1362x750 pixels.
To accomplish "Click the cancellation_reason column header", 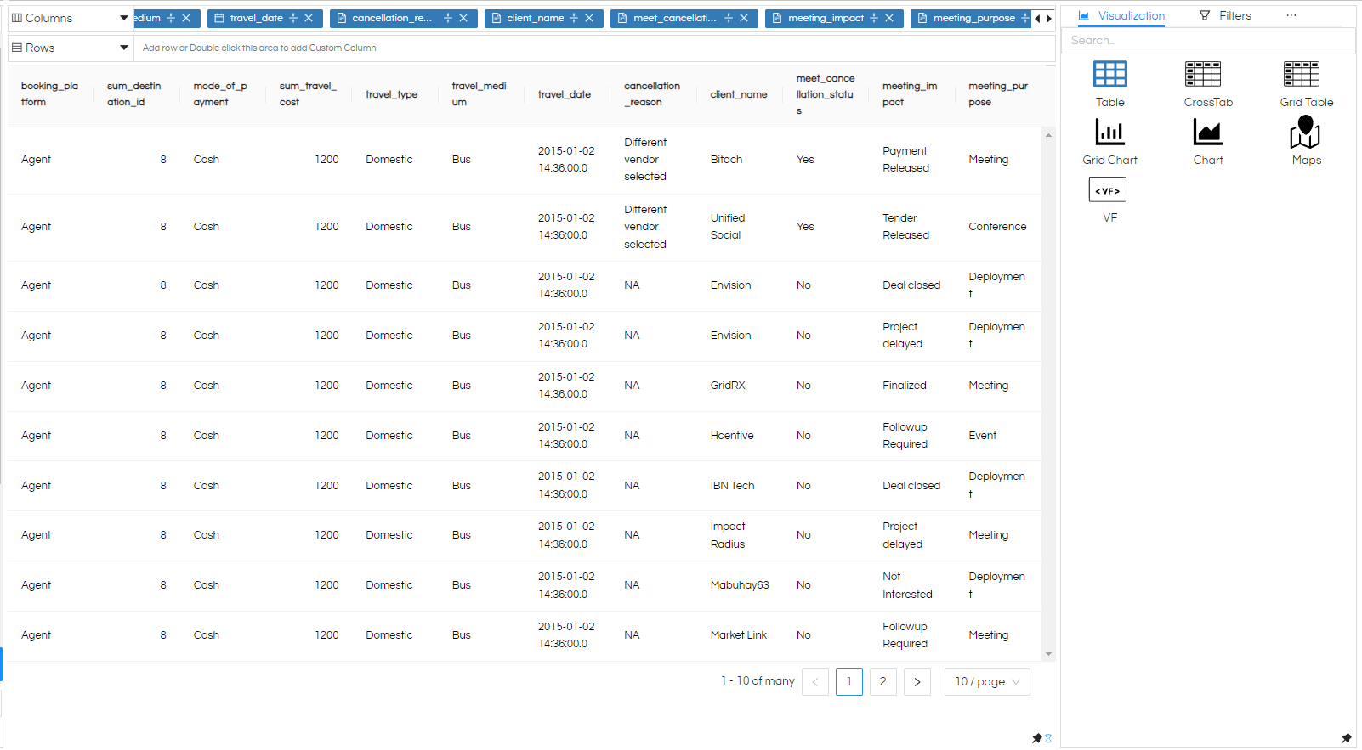I will [x=651, y=94].
